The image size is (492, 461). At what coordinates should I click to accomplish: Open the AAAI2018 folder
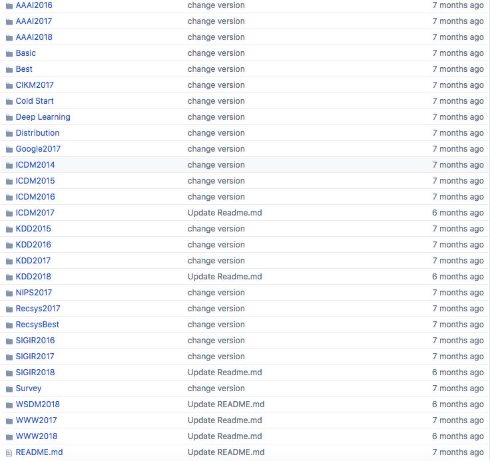[x=34, y=37]
